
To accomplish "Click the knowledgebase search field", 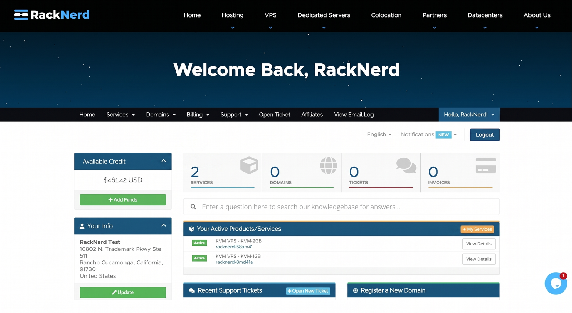I will 341,207.
